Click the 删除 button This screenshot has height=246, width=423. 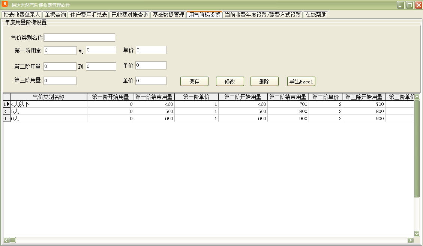(264, 81)
